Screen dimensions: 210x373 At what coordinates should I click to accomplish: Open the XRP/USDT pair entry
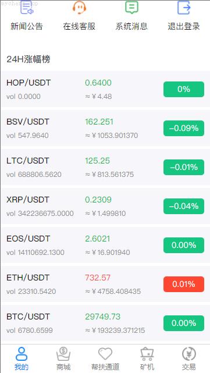105,206
